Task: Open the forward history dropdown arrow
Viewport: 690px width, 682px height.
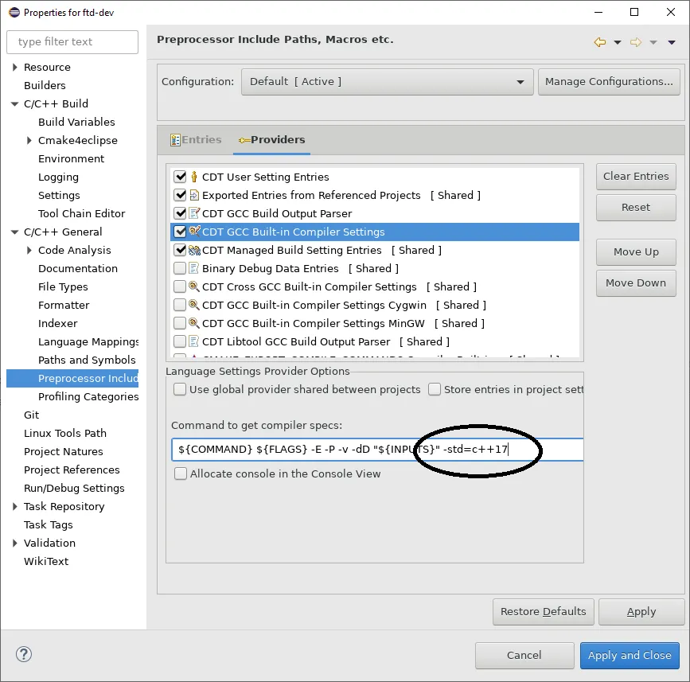Action: coord(653,43)
